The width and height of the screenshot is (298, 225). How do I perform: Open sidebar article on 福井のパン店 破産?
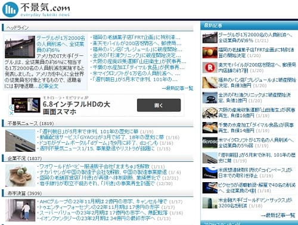point(257,83)
